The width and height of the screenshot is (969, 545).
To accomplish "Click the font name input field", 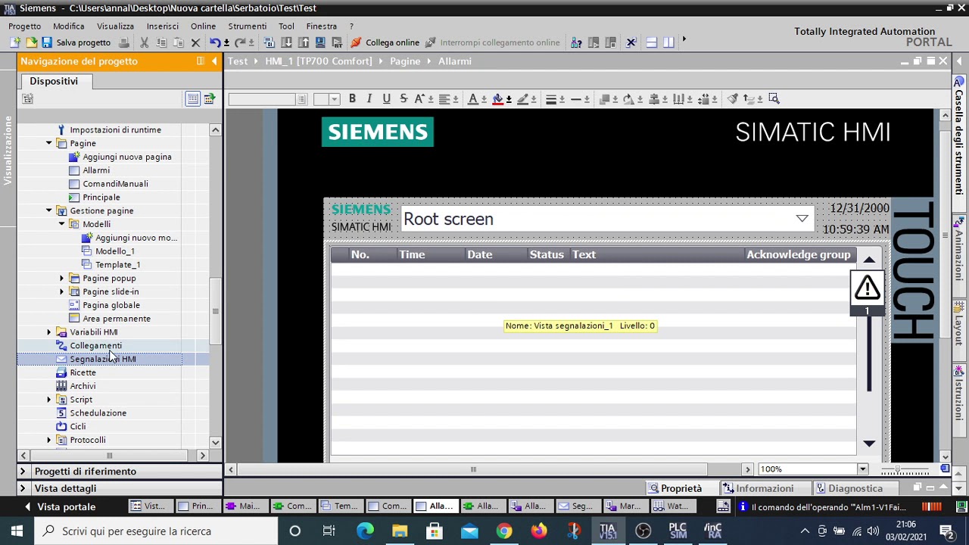I will [x=262, y=99].
